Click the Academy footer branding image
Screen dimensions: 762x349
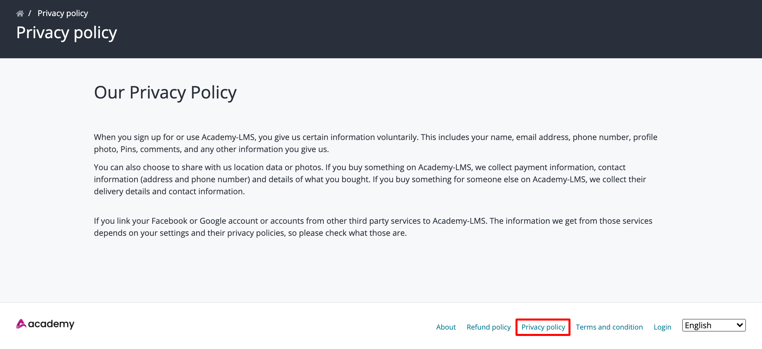45,324
